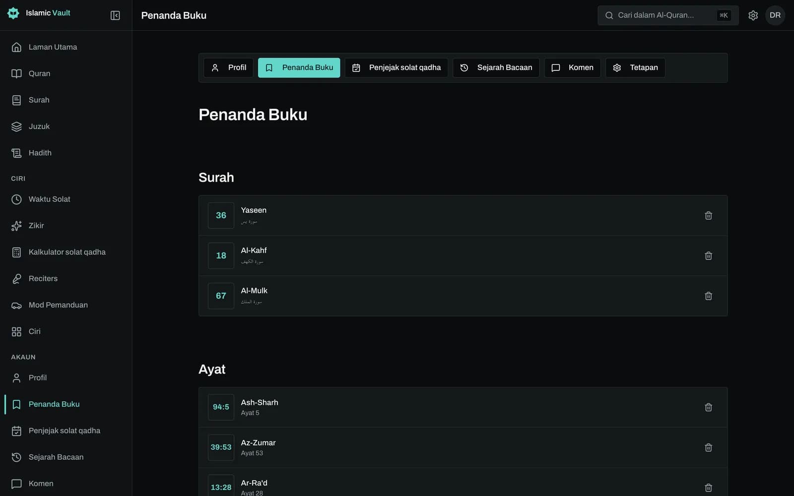Switch to the Komen tab

tap(572, 67)
